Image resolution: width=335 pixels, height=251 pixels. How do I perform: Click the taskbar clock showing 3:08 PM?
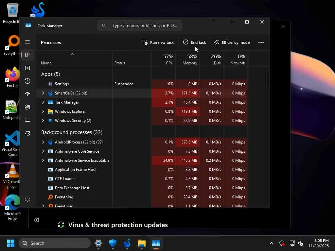pyautogui.click(x=318, y=243)
